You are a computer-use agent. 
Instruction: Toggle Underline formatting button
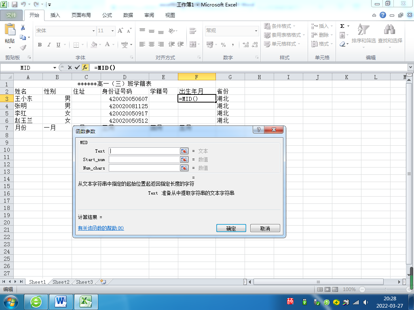(58, 44)
